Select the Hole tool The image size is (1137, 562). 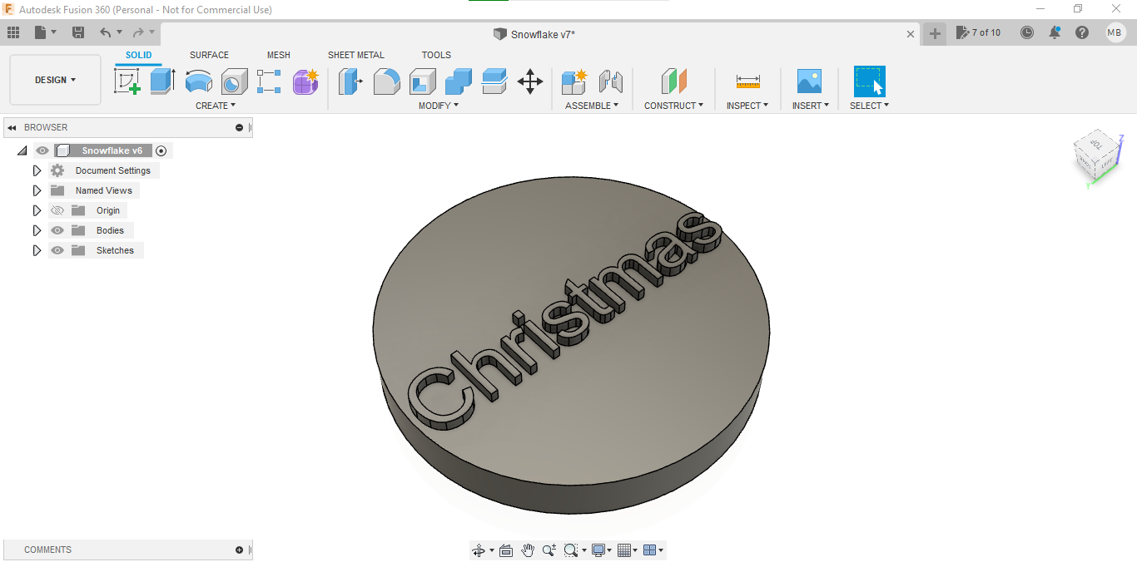click(234, 81)
